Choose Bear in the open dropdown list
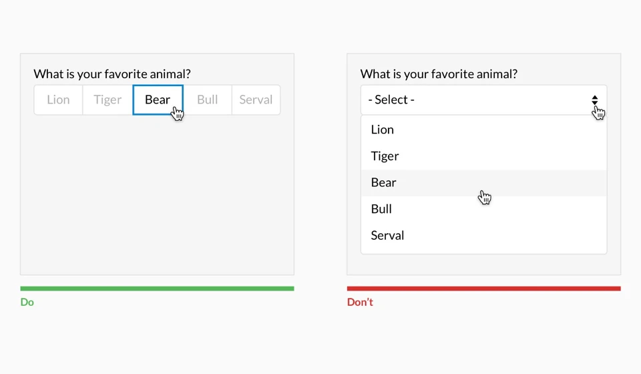Viewport: 641px width, 374px height. [384, 182]
